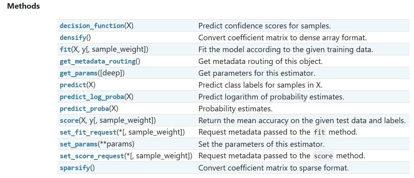
Task: Open the sparsify method link
Action: point(75,168)
